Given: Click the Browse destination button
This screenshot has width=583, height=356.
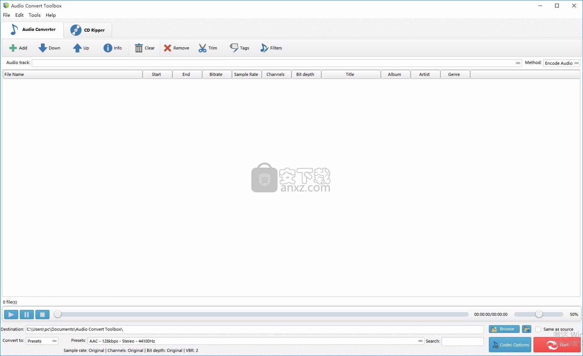Looking at the screenshot, I should (504, 329).
